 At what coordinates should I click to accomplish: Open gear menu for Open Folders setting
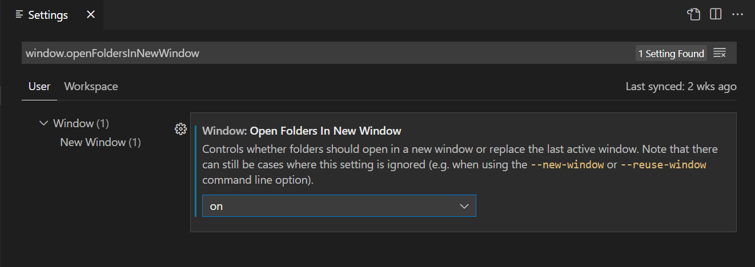click(180, 129)
